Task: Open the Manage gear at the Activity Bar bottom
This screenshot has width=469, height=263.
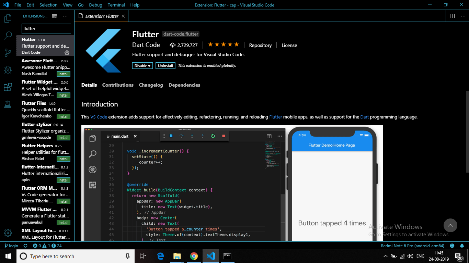Action: (8, 232)
